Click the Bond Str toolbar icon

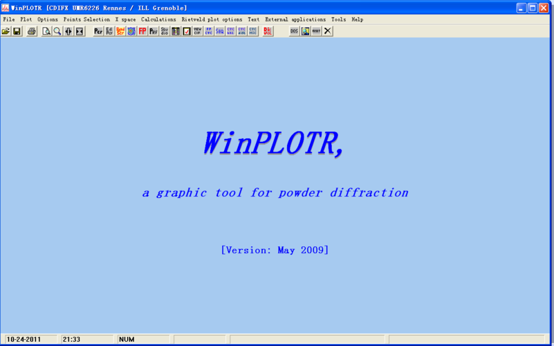(x=120, y=31)
